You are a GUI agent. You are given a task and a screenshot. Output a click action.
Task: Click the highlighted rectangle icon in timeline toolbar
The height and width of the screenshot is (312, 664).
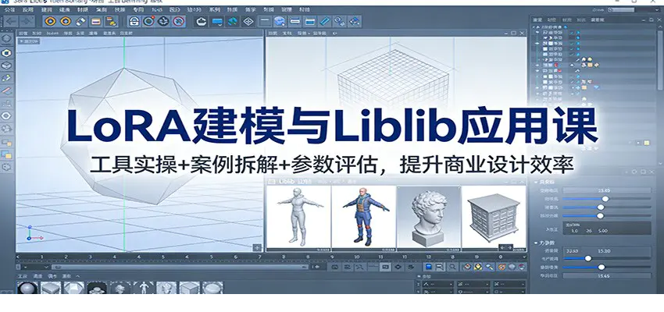tap(385, 267)
